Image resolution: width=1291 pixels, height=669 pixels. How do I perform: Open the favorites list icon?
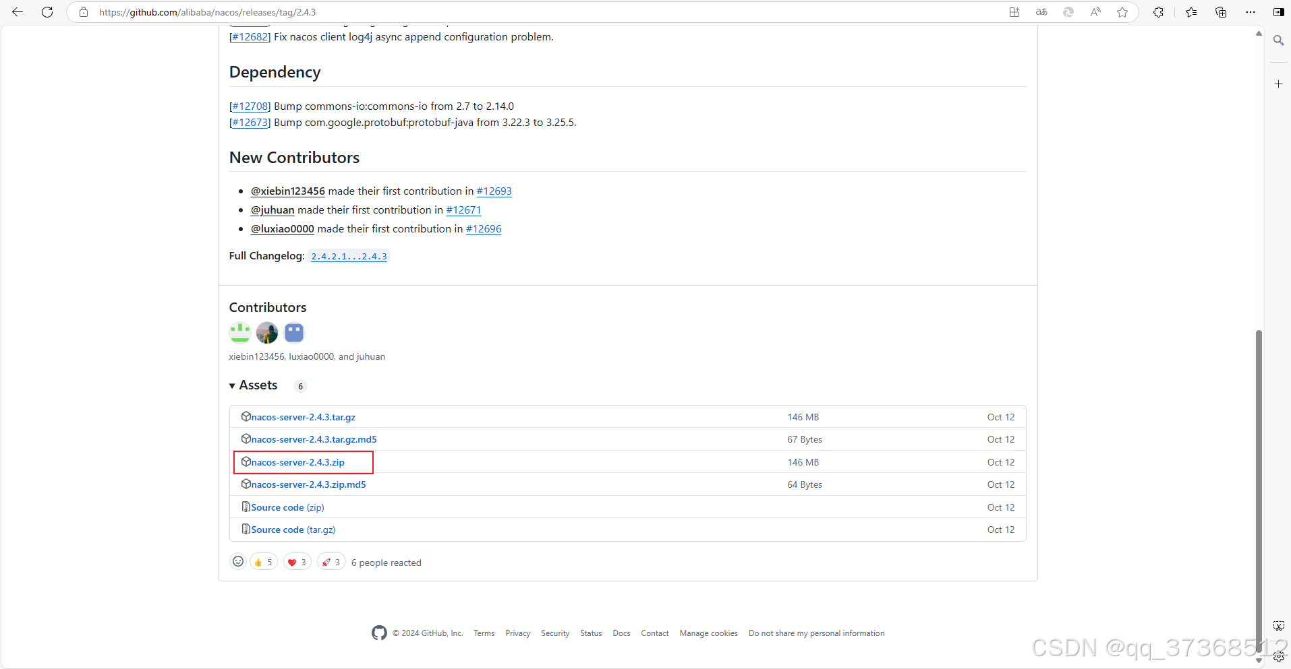(x=1191, y=12)
